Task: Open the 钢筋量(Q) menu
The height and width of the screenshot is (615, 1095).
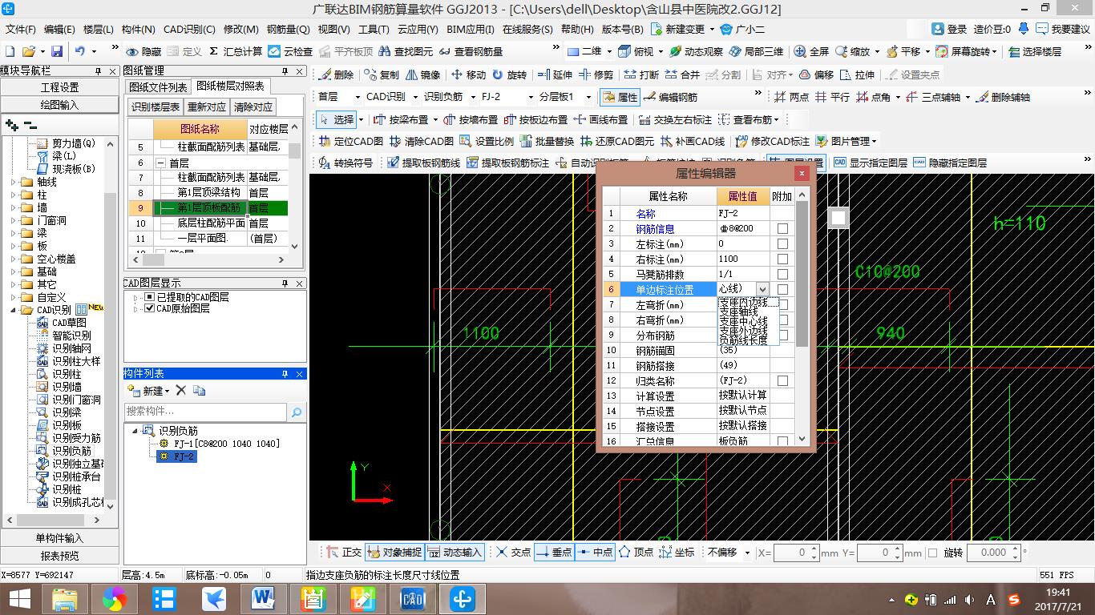Action: pos(288,29)
